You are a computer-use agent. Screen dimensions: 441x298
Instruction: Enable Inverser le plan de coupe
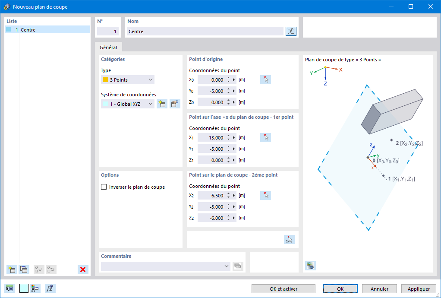point(104,187)
